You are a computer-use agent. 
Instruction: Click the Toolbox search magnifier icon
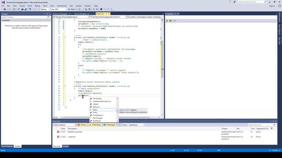pos(48,17)
